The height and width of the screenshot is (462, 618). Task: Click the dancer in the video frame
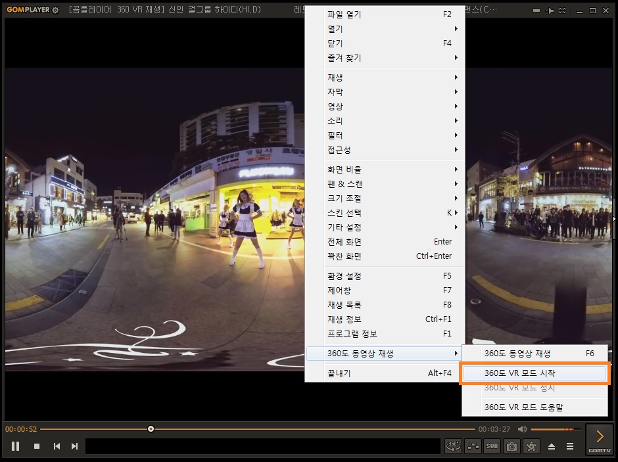[x=247, y=229]
